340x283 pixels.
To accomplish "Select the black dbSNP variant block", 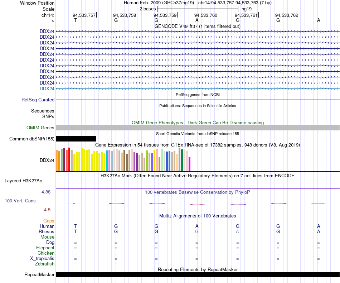I will click(76, 139).
